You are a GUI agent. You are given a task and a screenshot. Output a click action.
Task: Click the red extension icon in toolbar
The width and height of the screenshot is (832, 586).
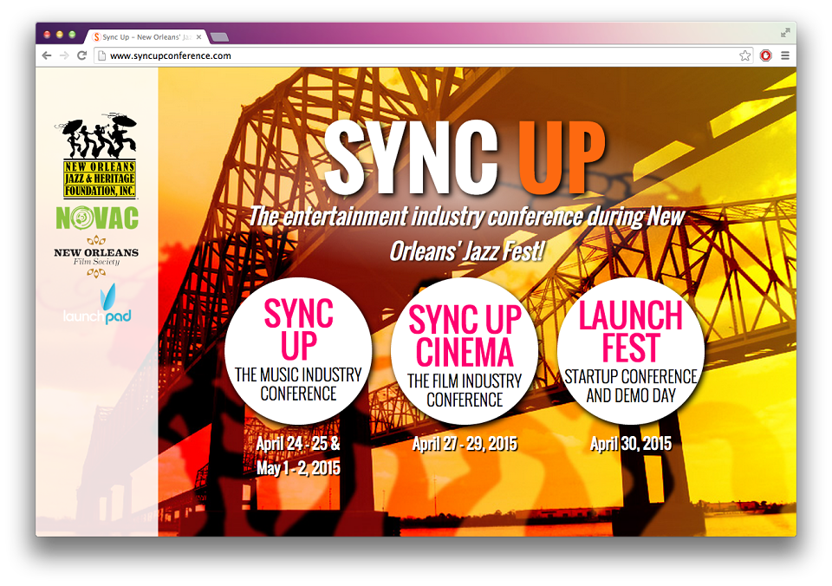pos(765,55)
